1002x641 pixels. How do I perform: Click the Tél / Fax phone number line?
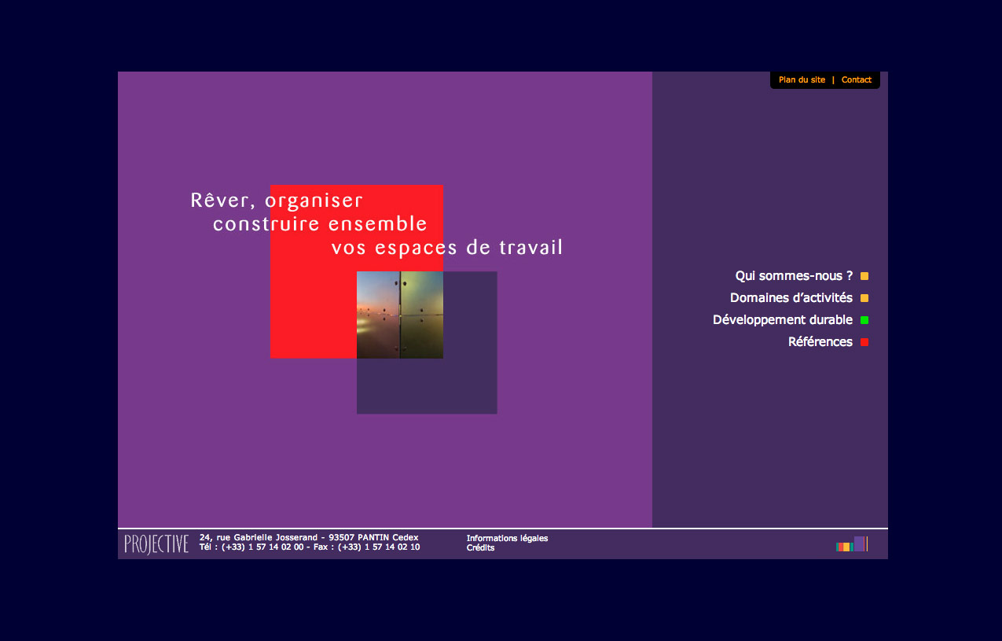pyautogui.click(x=310, y=547)
